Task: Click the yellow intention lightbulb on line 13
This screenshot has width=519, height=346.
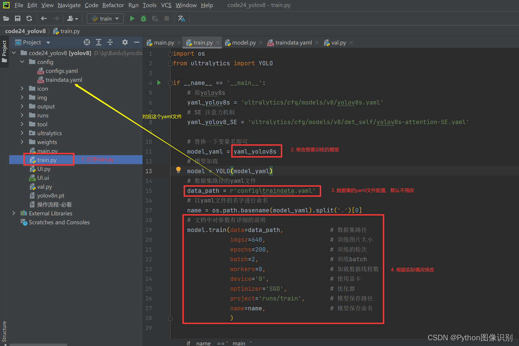Action: click(178, 170)
